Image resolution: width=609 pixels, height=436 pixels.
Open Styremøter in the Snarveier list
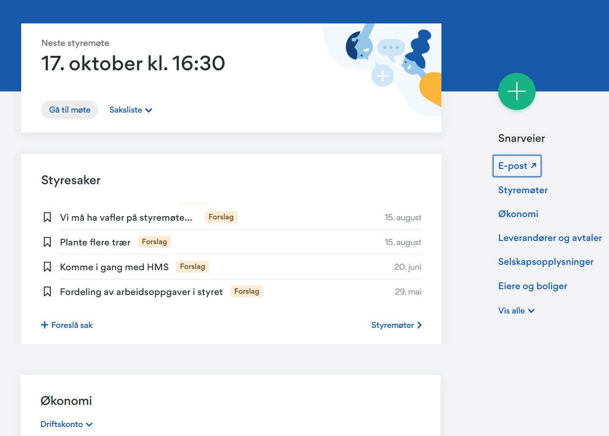pos(523,190)
